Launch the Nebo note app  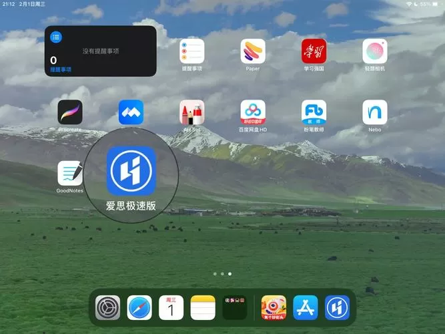[375, 112]
